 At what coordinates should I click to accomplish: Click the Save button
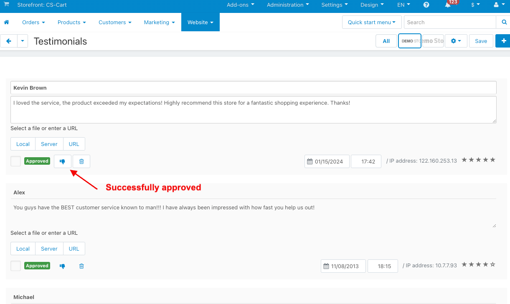point(481,41)
